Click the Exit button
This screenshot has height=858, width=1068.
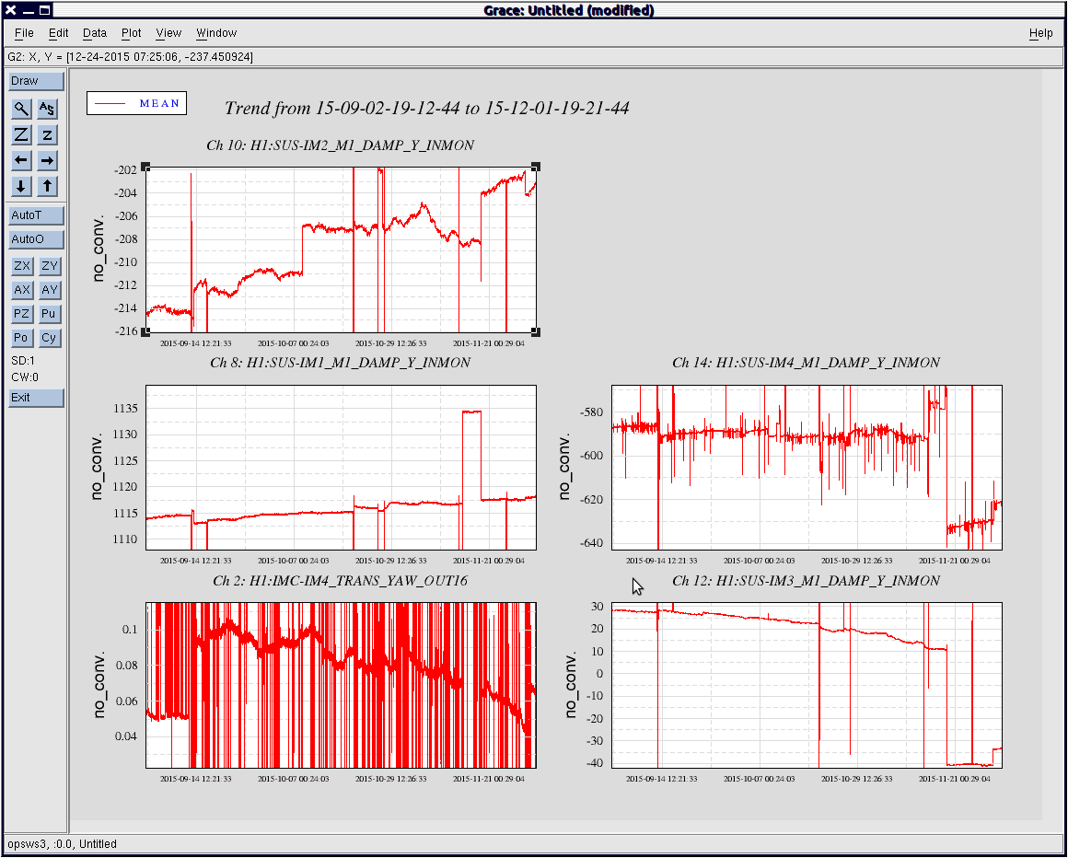coord(36,398)
